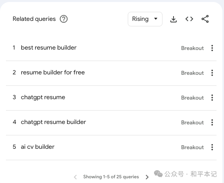Open options menu for chatgpt resume
This screenshot has height=183, width=224.
(212, 98)
